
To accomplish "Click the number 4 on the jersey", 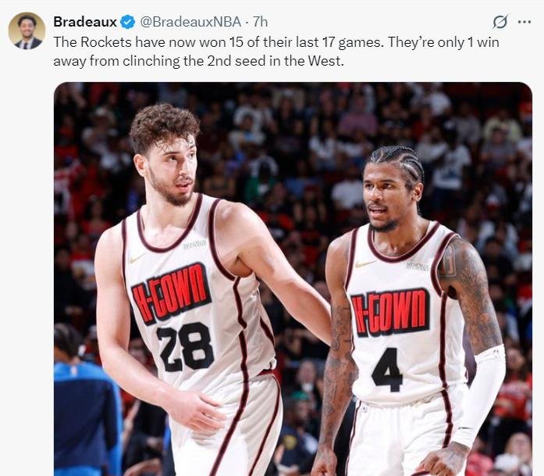I will 388,370.
